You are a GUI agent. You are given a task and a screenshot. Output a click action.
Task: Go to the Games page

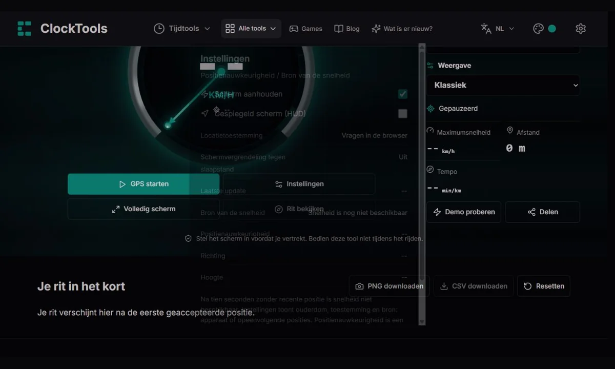click(x=306, y=29)
